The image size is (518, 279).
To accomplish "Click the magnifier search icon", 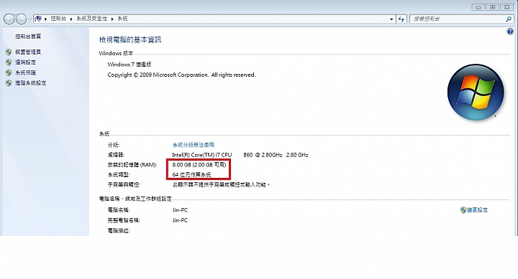I will click(x=509, y=19).
